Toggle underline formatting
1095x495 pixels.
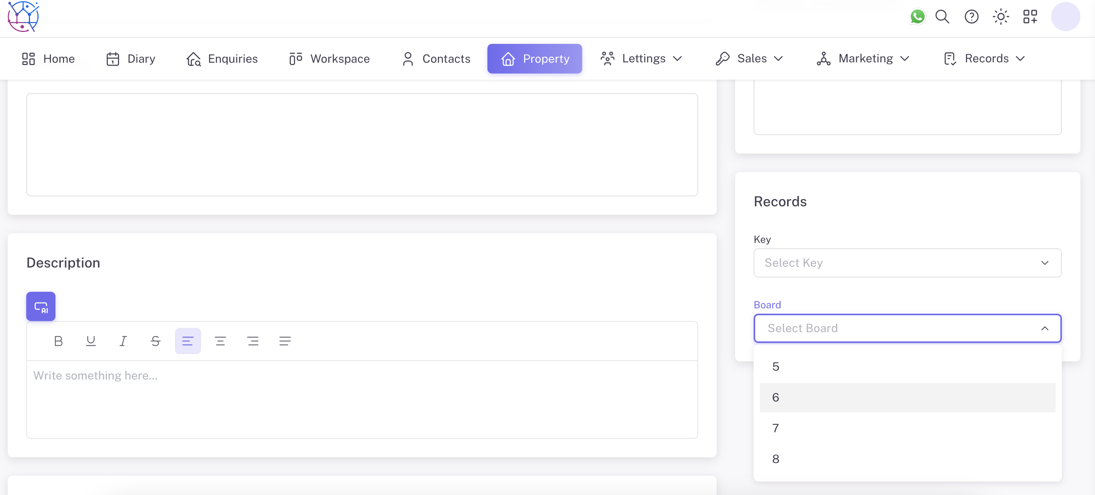point(91,341)
